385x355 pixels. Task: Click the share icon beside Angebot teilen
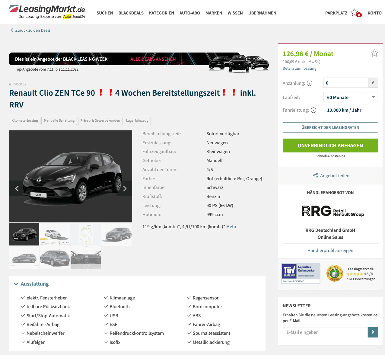tap(315, 175)
